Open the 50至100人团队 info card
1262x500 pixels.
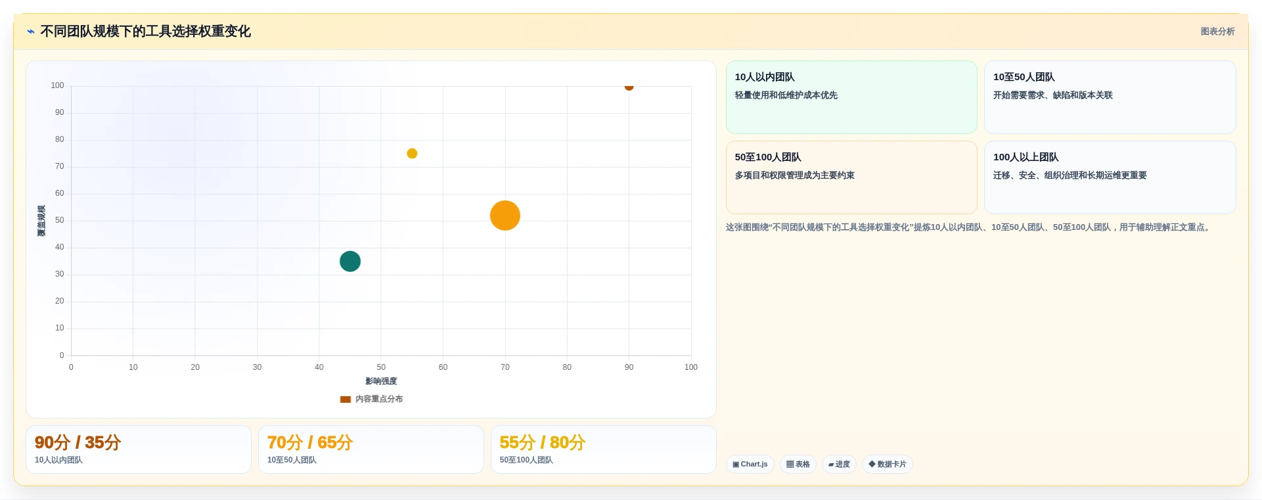(x=851, y=177)
